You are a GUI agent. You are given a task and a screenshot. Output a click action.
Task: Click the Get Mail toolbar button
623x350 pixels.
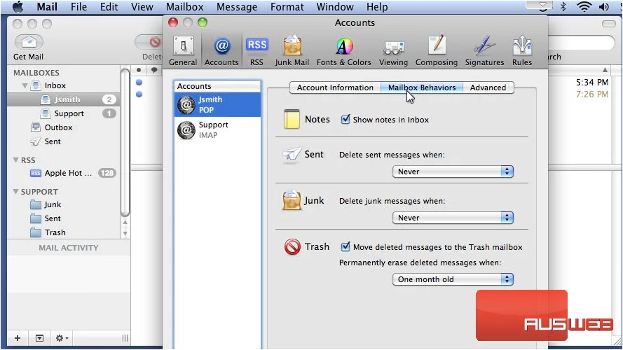pyautogui.click(x=29, y=48)
